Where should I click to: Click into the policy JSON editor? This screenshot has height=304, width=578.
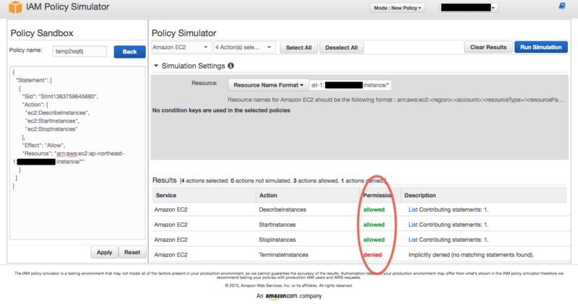click(x=77, y=153)
